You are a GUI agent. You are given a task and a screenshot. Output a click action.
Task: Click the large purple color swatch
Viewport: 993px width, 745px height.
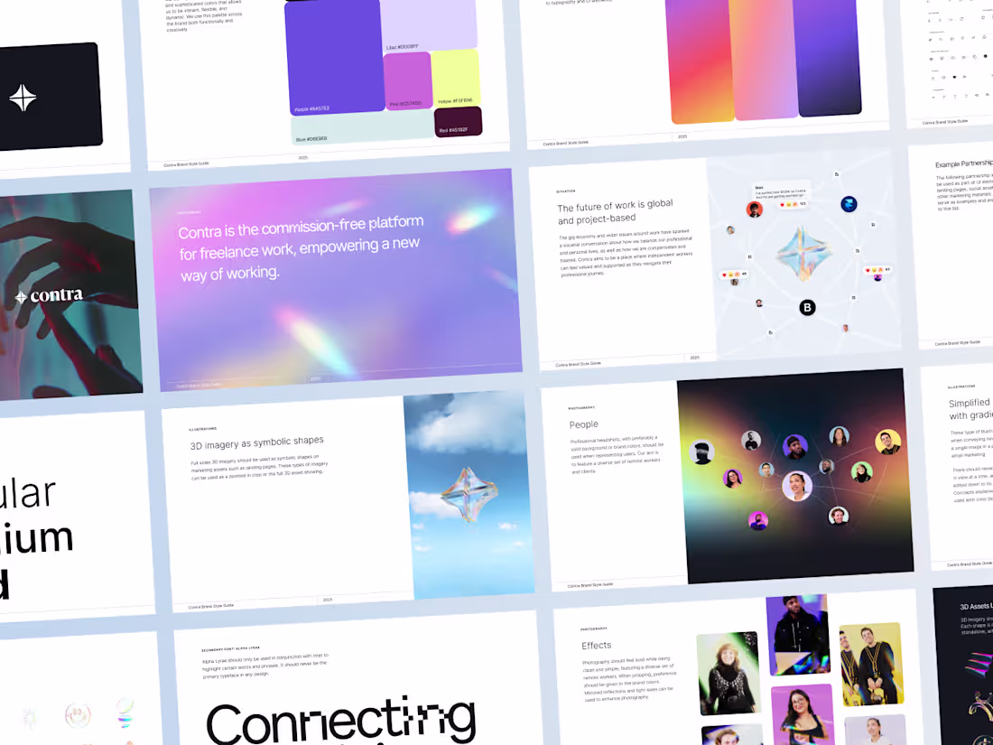tap(334, 57)
